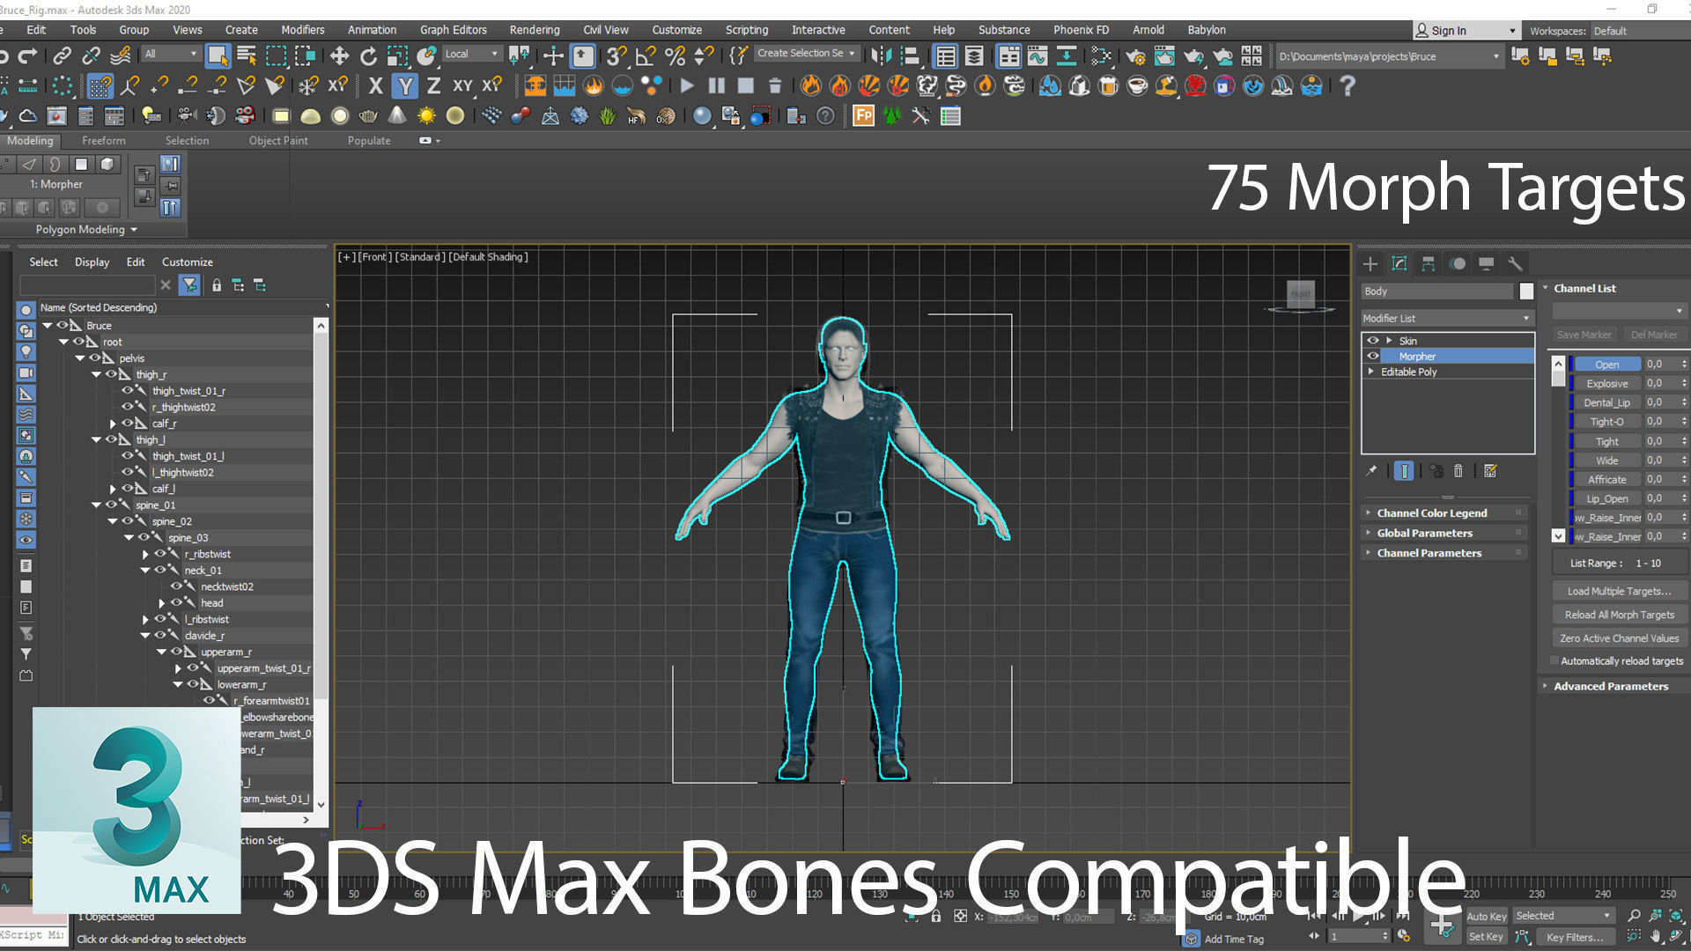This screenshot has width=1691, height=951.
Task: Open the Utilities wrench panel tab
Action: (1515, 264)
